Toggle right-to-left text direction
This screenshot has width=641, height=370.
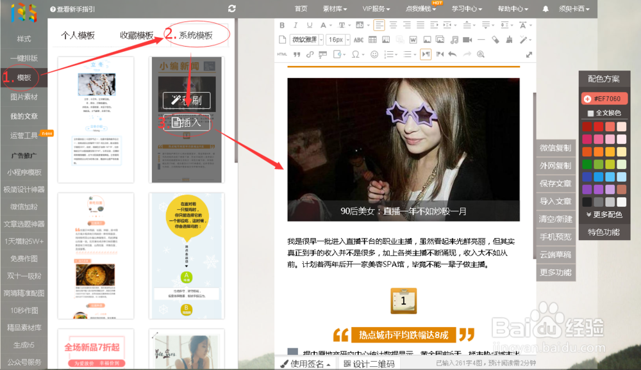coord(440,54)
